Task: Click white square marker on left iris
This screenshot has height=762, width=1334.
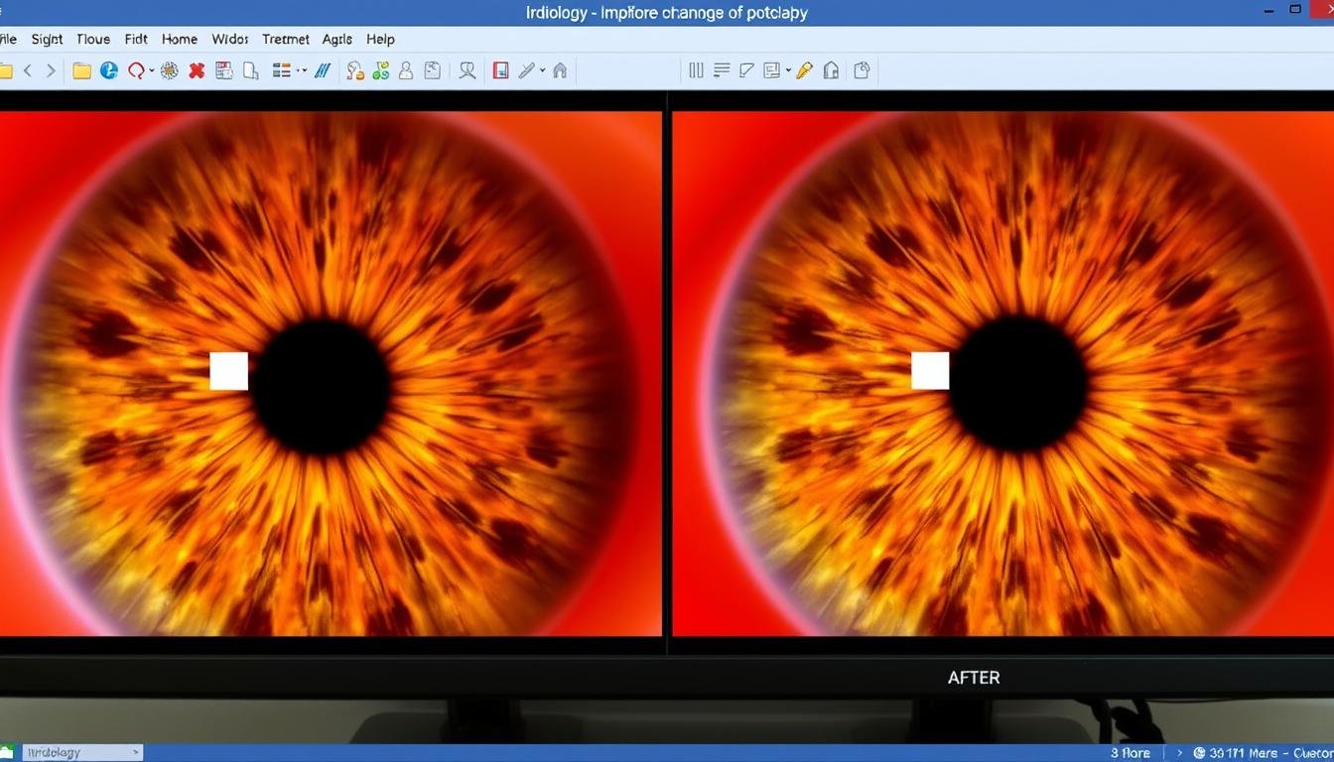Action: (229, 371)
